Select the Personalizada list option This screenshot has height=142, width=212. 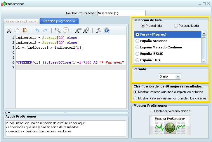coord(176,26)
